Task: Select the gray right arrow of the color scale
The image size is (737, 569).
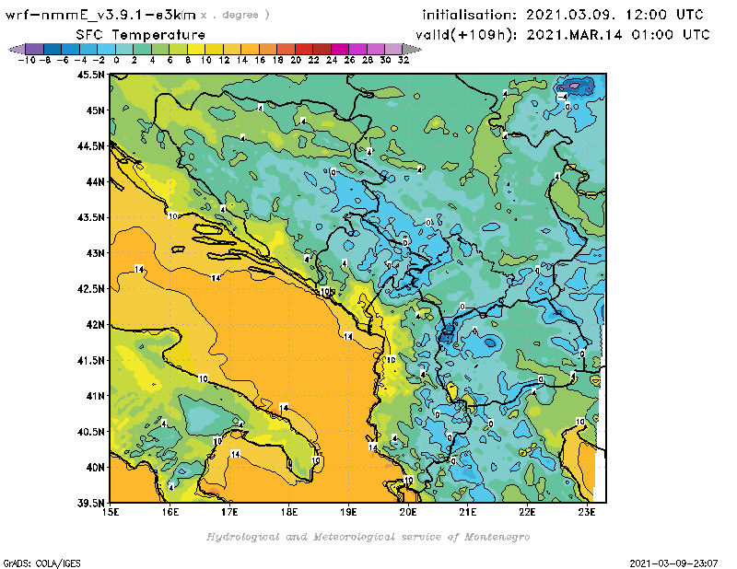Action: (x=412, y=49)
